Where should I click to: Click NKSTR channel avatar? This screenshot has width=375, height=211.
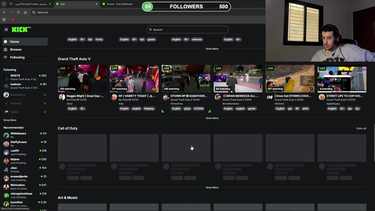click(x=6, y=77)
